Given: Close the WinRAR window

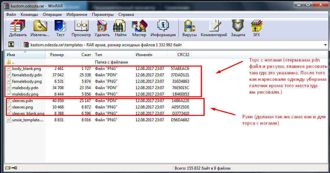Looking at the screenshot, I should click(321, 4).
